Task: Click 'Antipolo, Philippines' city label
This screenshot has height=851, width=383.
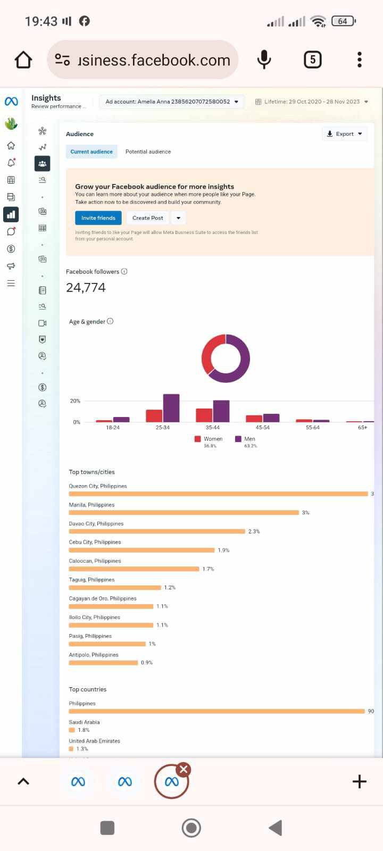Action: pyautogui.click(x=94, y=655)
